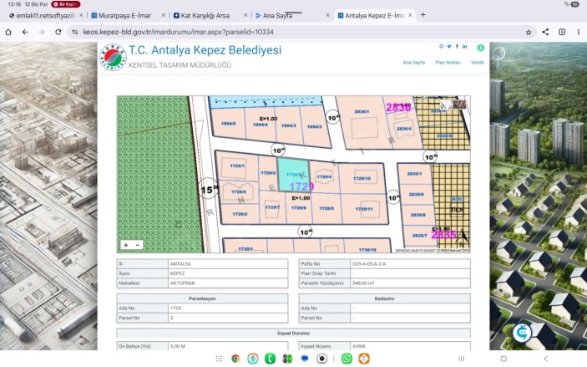Go back using the browser back arrow
This screenshot has height=367, width=587.
pos(26,32)
